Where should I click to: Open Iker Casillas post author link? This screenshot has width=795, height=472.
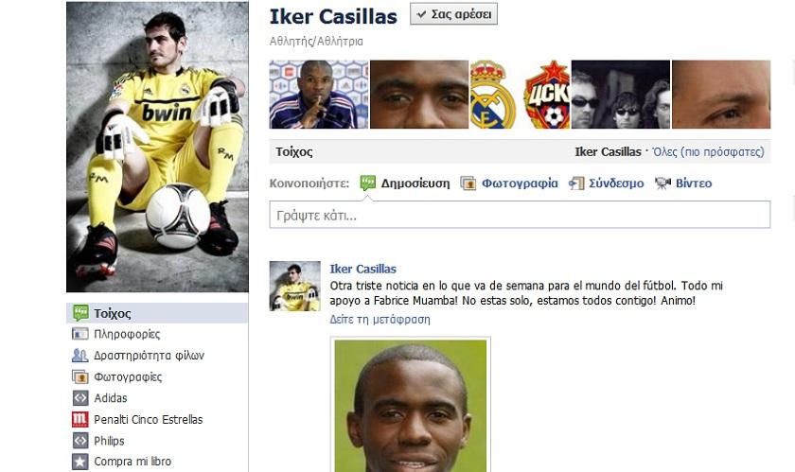coord(363,269)
